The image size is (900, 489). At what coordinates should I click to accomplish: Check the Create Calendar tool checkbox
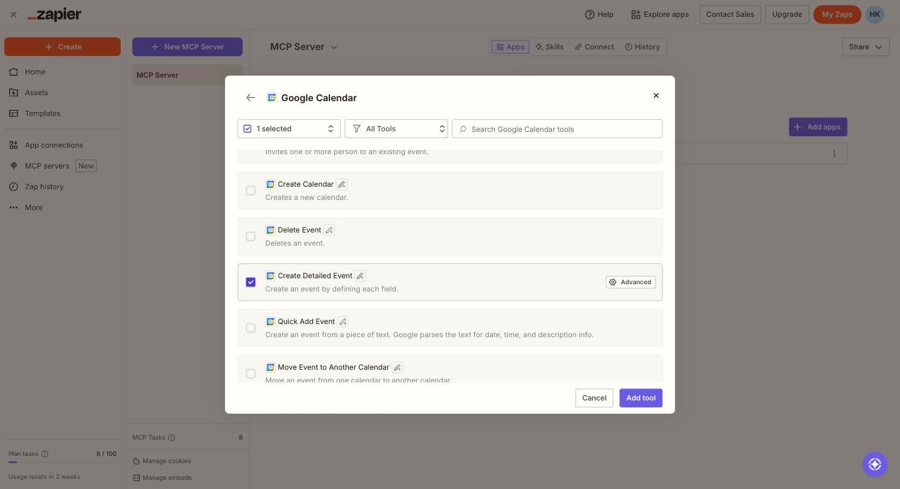(250, 191)
